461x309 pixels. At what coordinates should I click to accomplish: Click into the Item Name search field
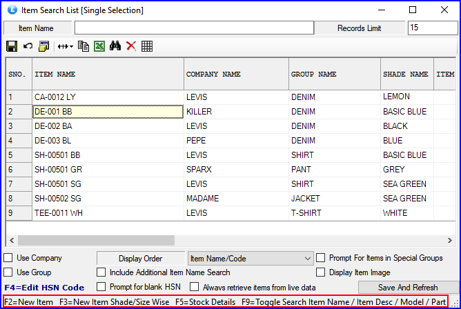(194, 28)
